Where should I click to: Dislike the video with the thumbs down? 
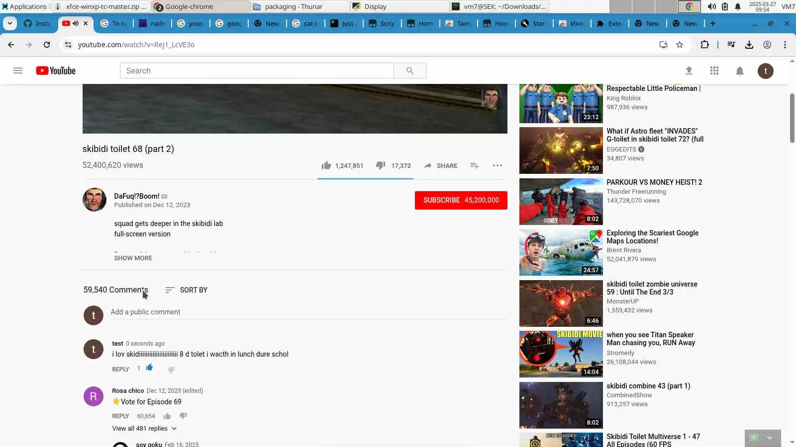tap(381, 165)
